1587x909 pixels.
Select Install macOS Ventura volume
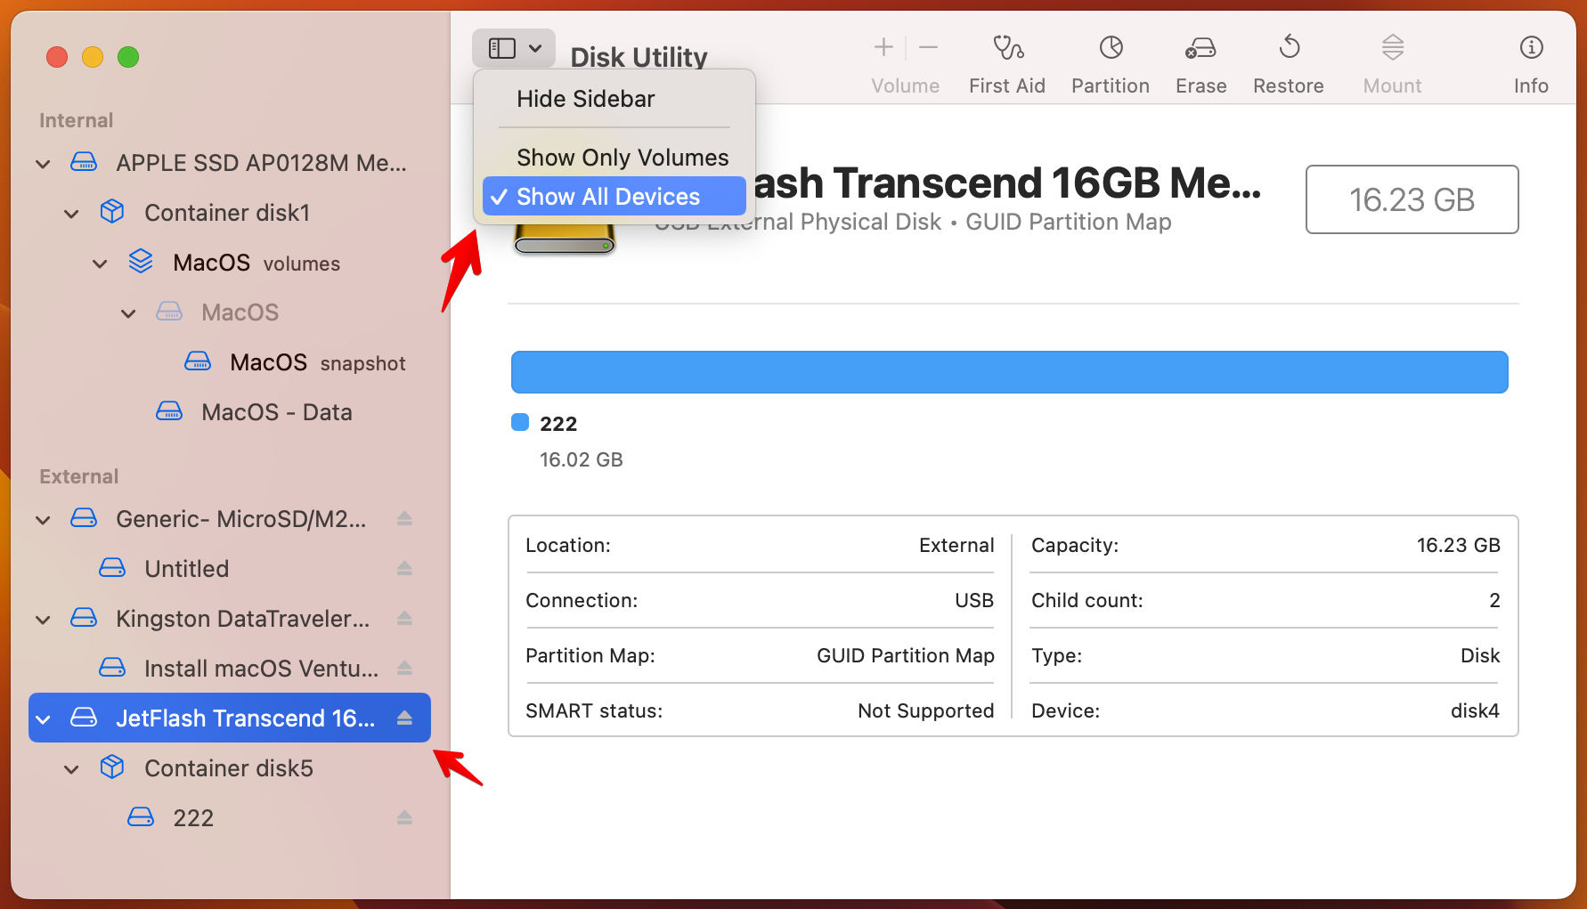[230, 669]
